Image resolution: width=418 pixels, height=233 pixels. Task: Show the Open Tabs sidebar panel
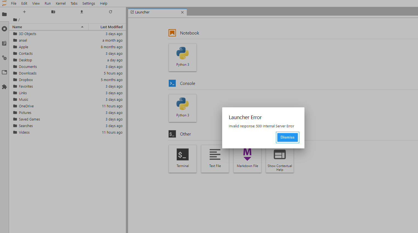click(x=4, y=72)
